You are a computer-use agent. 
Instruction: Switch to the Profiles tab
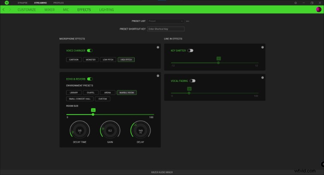pyautogui.click(x=58, y=3)
